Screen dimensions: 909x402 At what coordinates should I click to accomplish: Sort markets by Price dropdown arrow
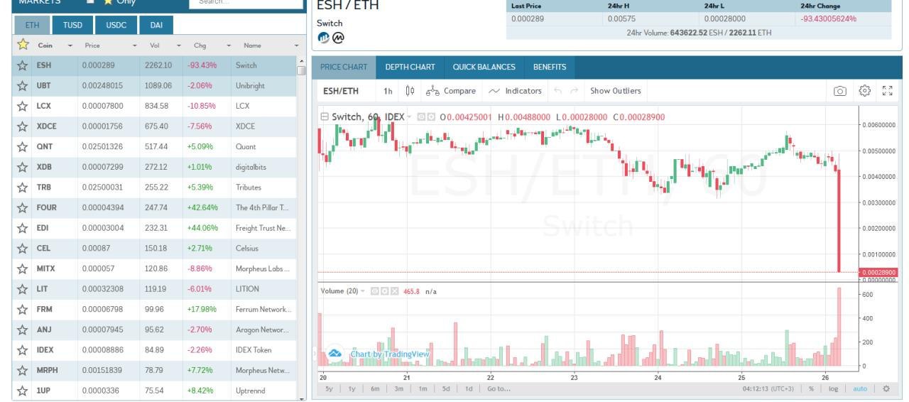click(x=135, y=45)
